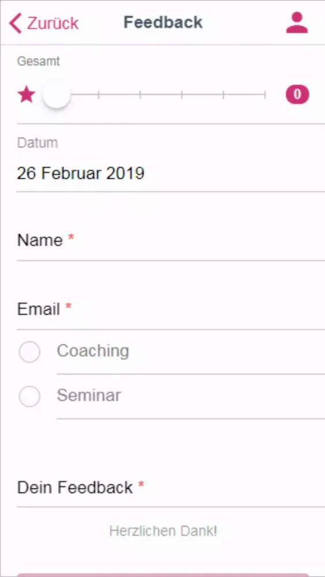The image size is (325, 577).
Task: Click the pink submit button at bottom
Action: (163, 575)
